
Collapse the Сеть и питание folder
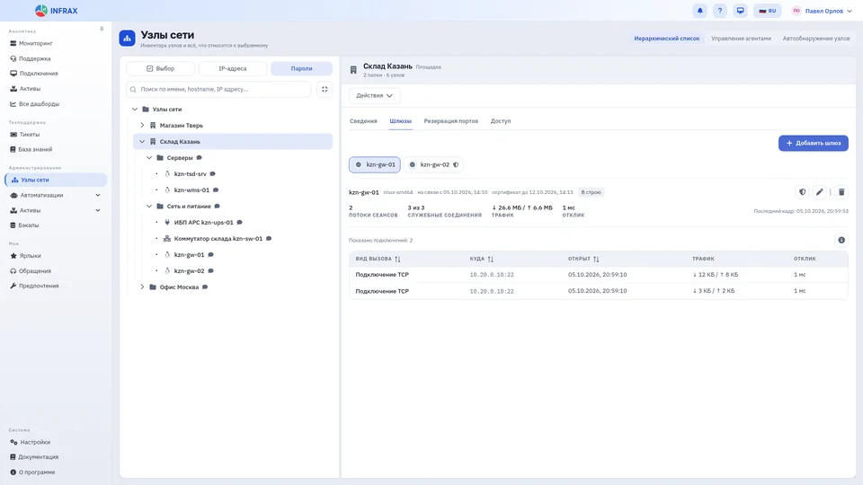click(149, 207)
